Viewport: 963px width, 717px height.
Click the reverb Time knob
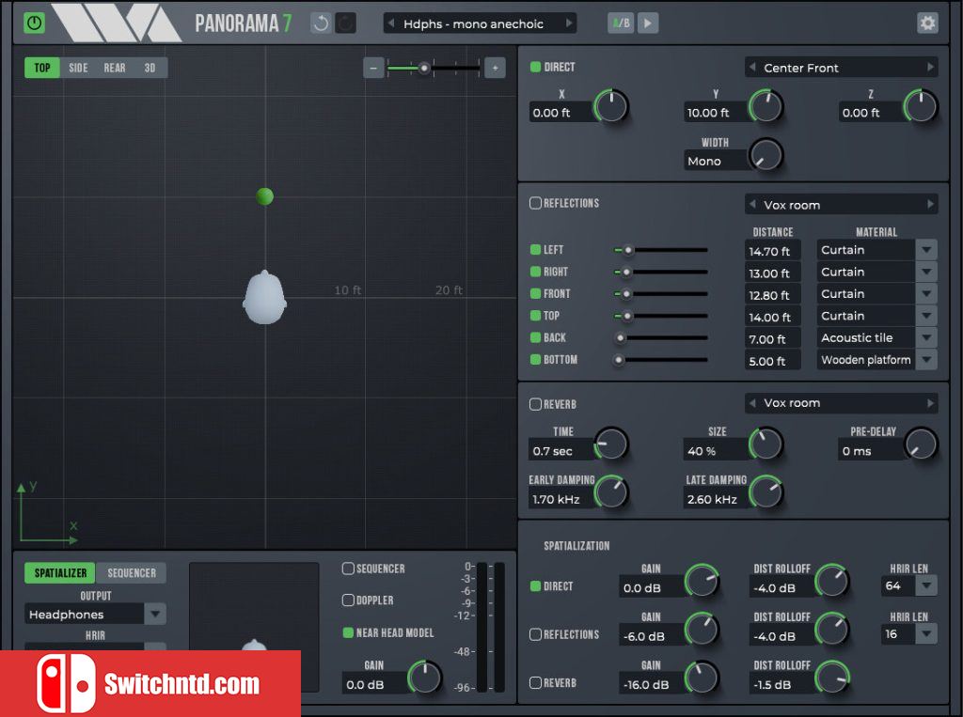611,444
